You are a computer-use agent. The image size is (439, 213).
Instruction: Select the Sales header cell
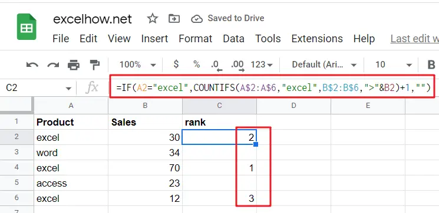(x=145, y=122)
